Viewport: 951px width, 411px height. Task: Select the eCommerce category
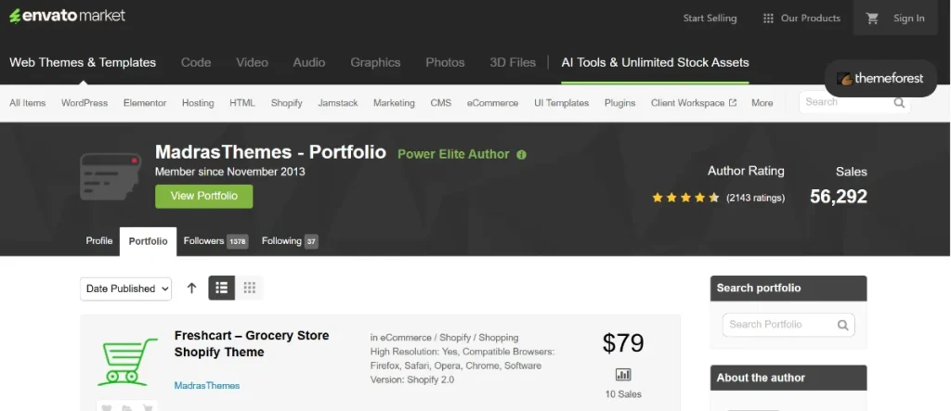pyautogui.click(x=492, y=103)
